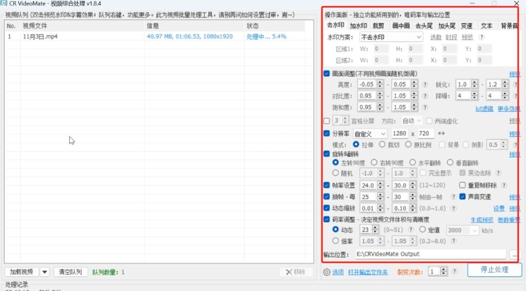Increase 动态缩放 maximum 0.10 with up arrow

(x=413, y=206)
